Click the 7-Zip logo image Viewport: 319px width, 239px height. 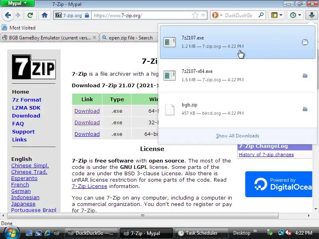(34, 67)
